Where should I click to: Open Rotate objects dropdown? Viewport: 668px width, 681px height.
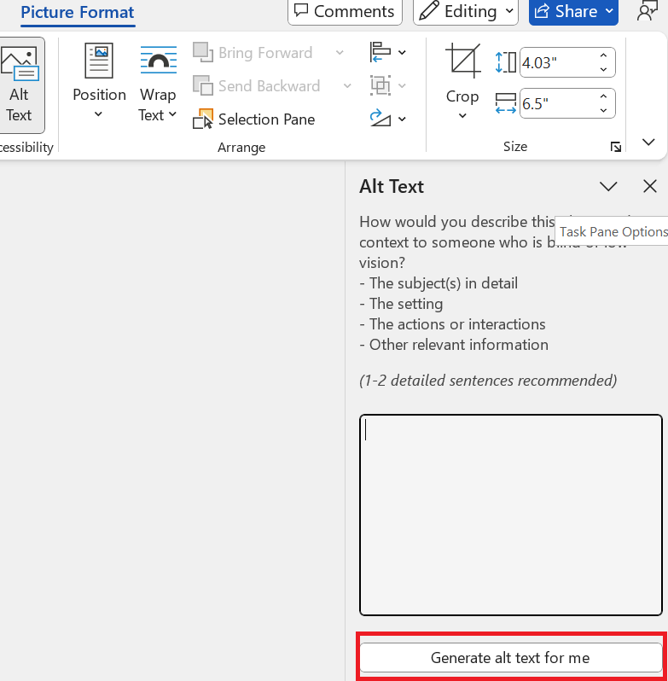point(388,119)
